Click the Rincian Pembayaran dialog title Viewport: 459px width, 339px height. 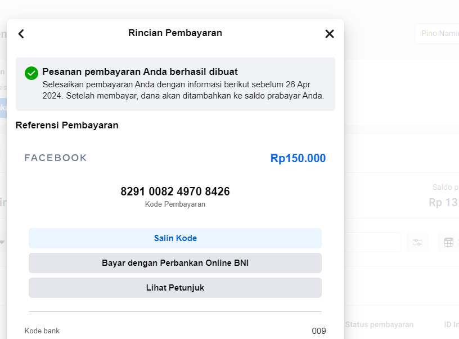(x=175, y=33)
